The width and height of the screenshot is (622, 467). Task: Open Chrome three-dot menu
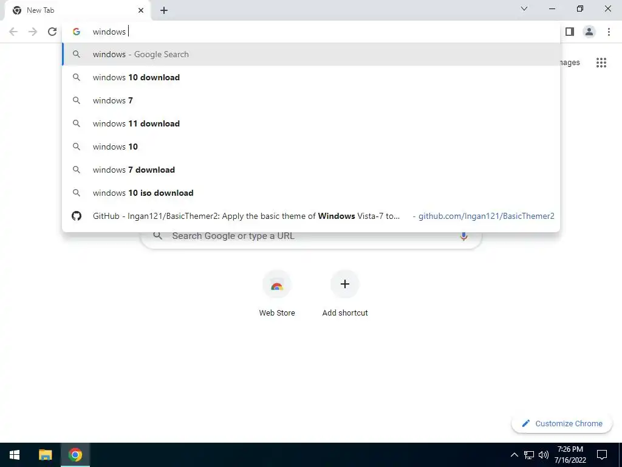pyautogui.click(x=609, y=32)
